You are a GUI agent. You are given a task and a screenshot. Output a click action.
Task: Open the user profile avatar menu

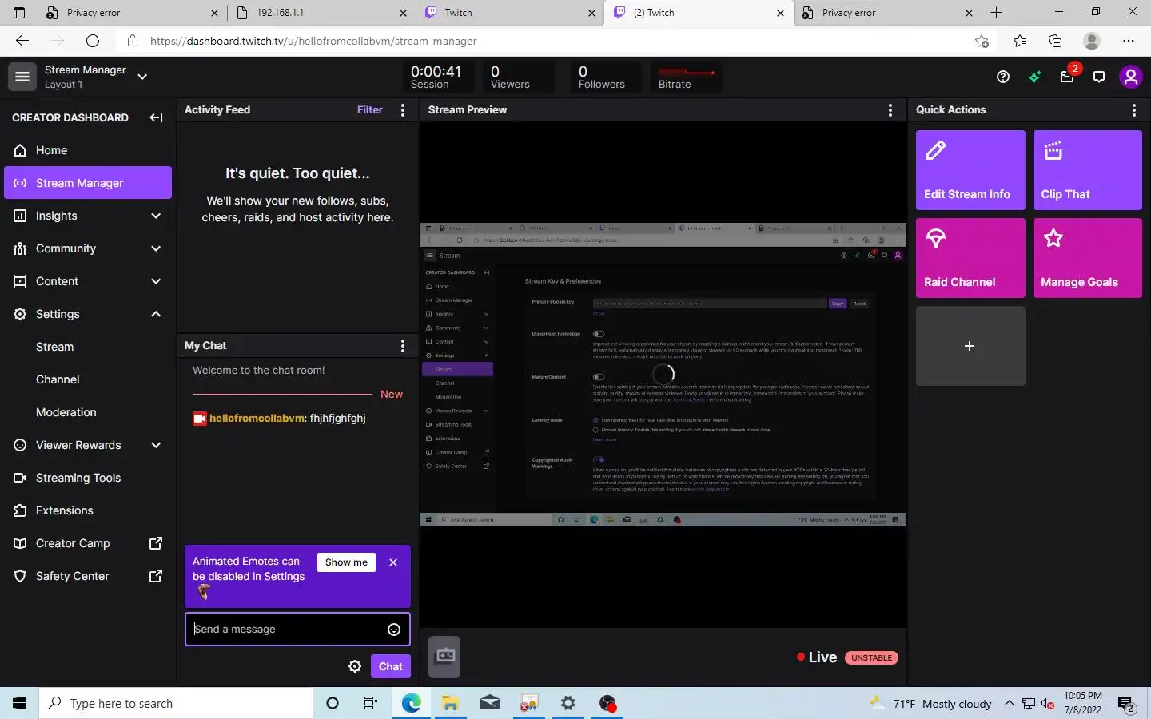coord(1130,77)
